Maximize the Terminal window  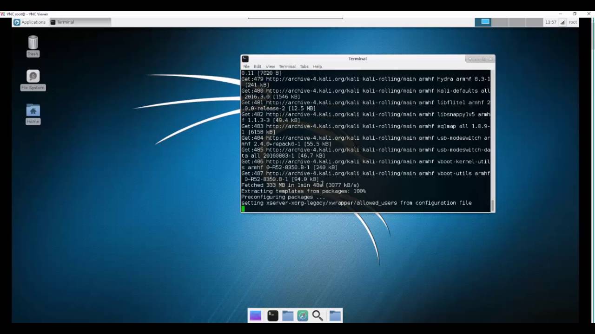(483, 59)
